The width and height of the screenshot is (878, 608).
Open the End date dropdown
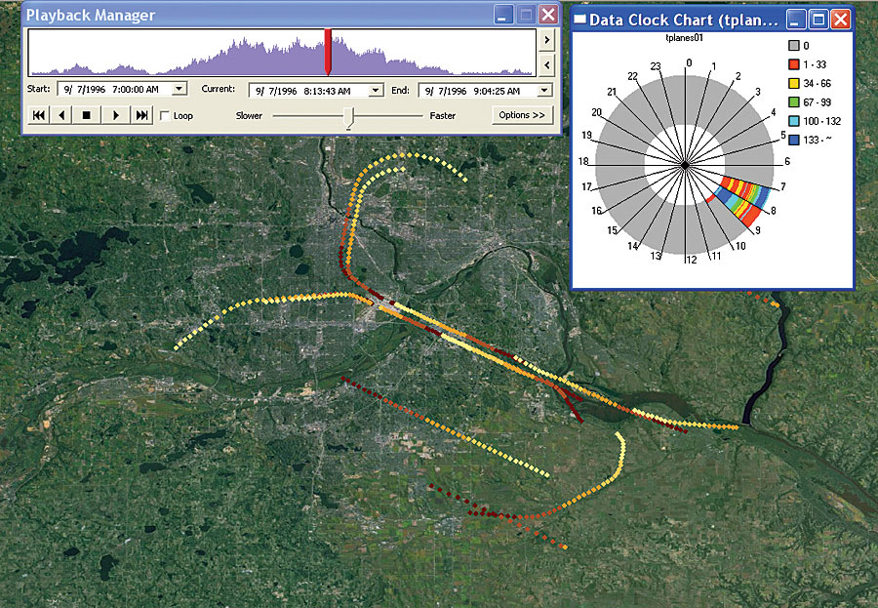coord(543,88)
